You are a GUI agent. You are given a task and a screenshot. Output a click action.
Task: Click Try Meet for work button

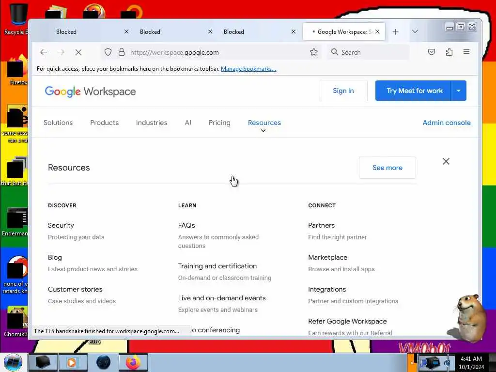click(x=413, y=91)
